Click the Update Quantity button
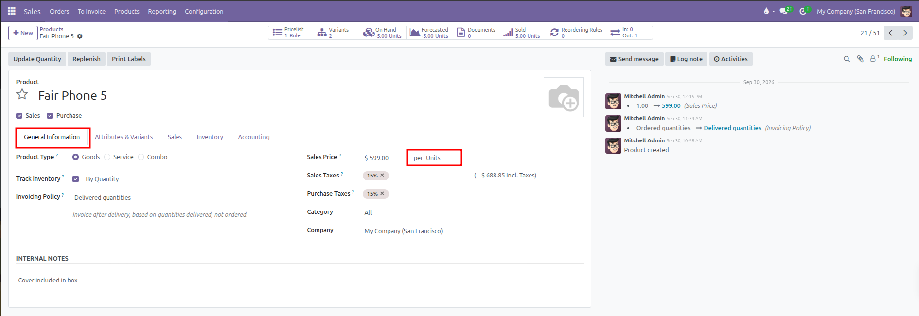The width and height of the screenshot is (919, 316). coord(37,59)
